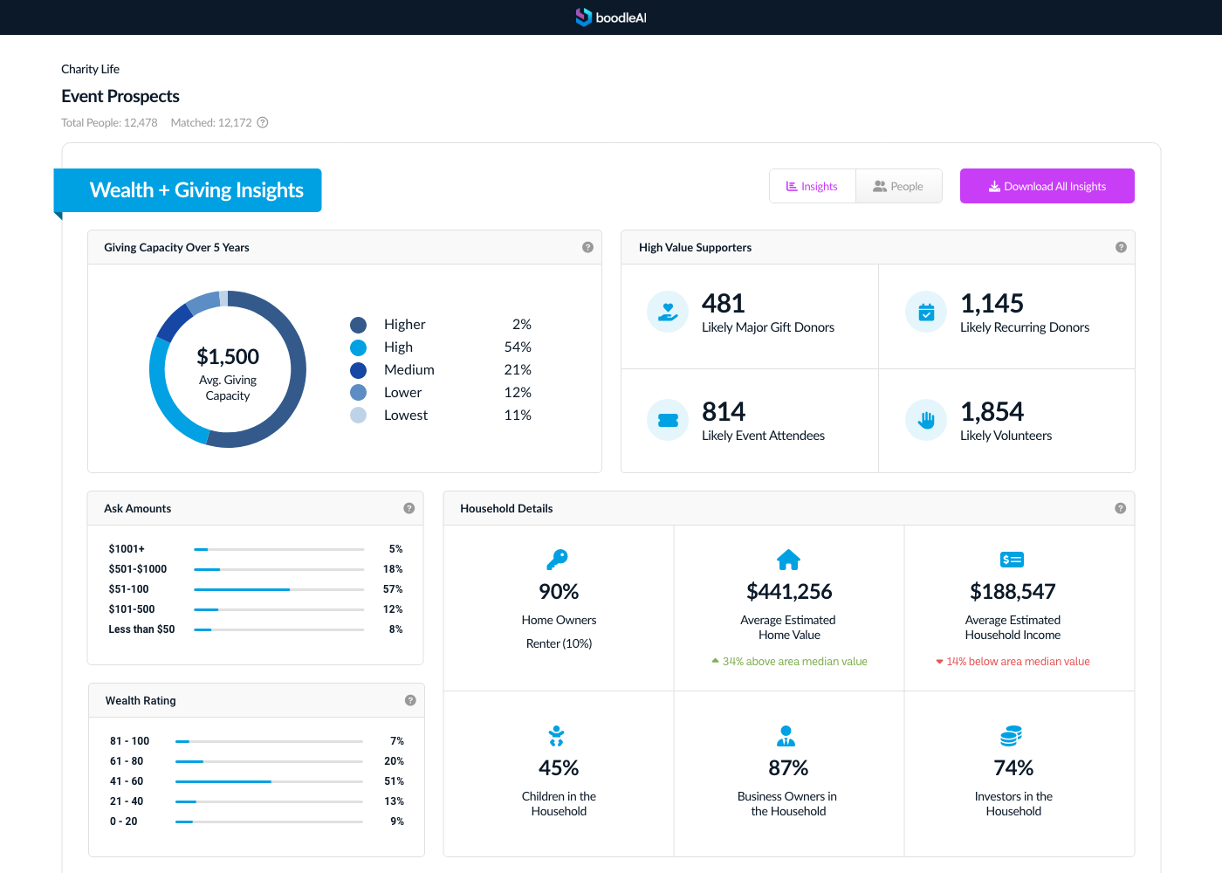Screen dimensions: 1222x873
Task: Click the Higher legend color dot
Action: click(358, 325)
